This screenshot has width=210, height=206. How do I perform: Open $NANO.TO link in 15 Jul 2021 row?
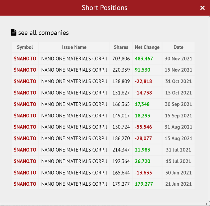25,161
